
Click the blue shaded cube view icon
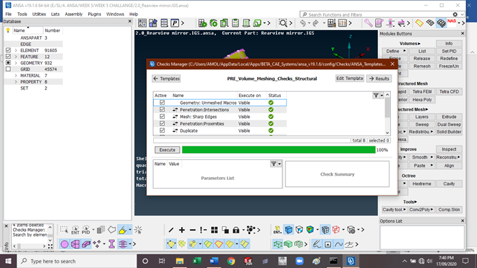[x=288, y=230]
